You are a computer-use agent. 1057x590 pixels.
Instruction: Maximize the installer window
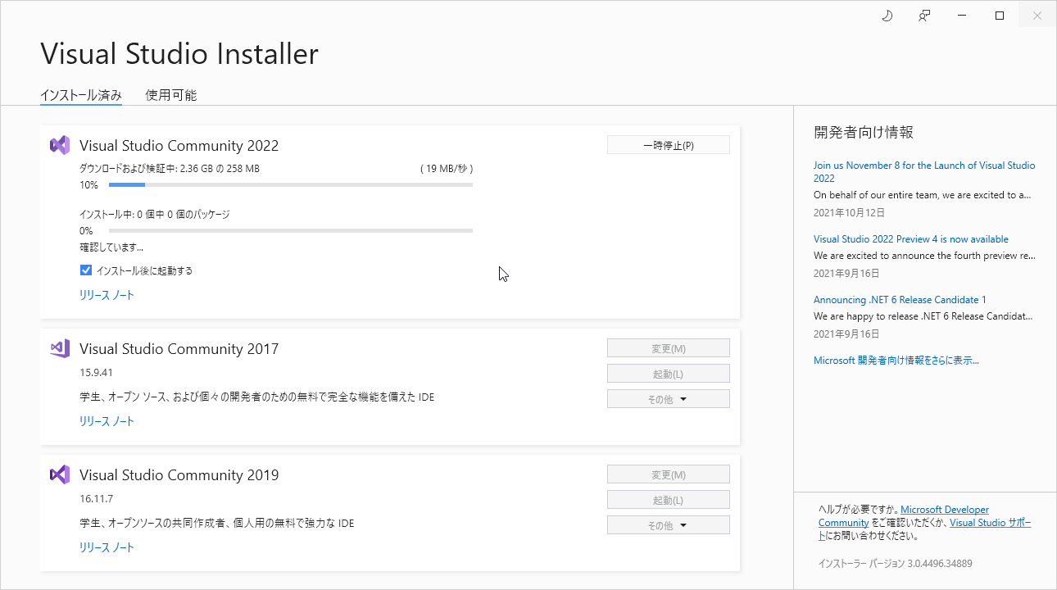1000,16
